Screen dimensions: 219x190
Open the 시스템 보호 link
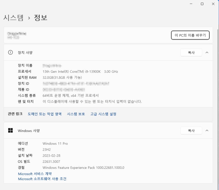[x=76, y=114]
